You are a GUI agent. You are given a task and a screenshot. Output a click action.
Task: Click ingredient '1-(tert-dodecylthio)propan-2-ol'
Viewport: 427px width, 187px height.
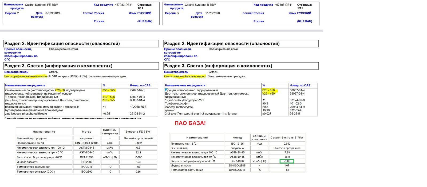(x=184, y=100)
